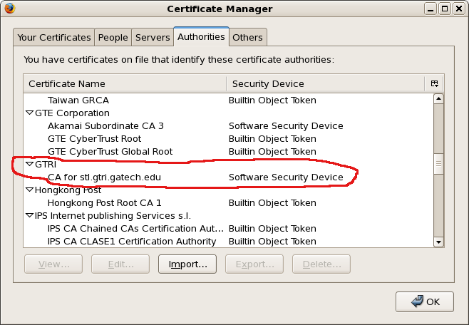469x325 pixels.
Task: Click the Firefox icon in title bar
Action: [8, 9]
